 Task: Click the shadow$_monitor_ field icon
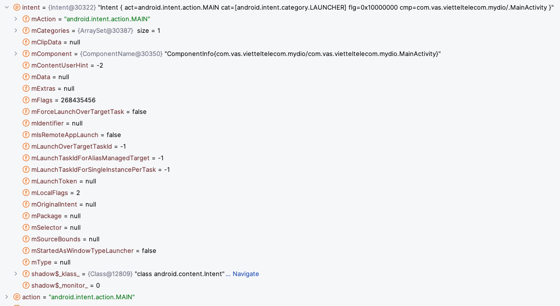point(26,285)
